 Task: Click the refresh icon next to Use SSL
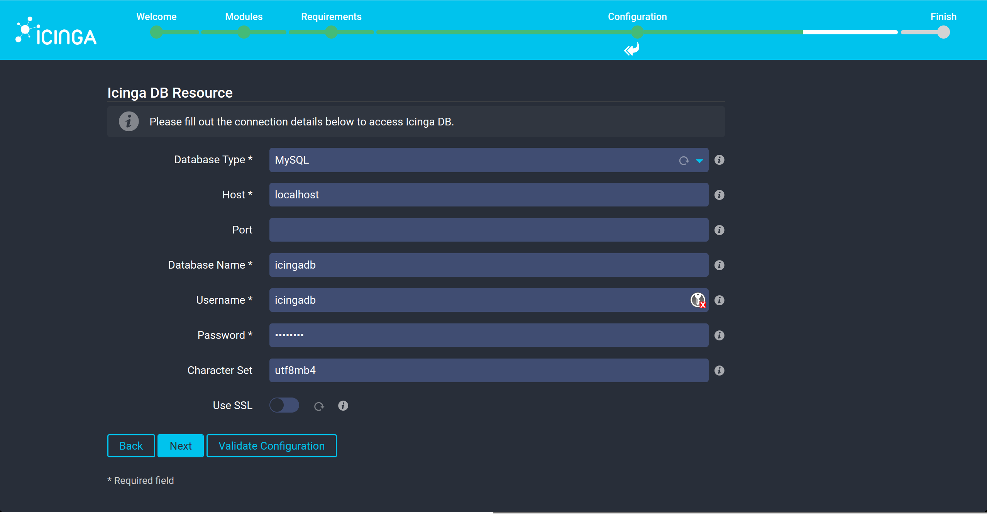click(x=319, y=406)
